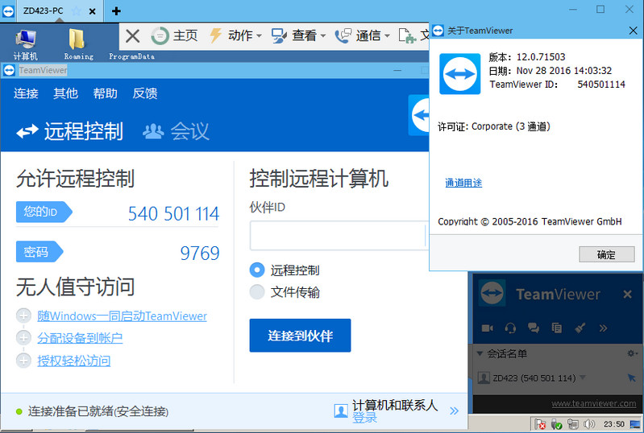
Task: Open 随Windows一同启动TeamViewer link
Action: [x=122, y=316]
